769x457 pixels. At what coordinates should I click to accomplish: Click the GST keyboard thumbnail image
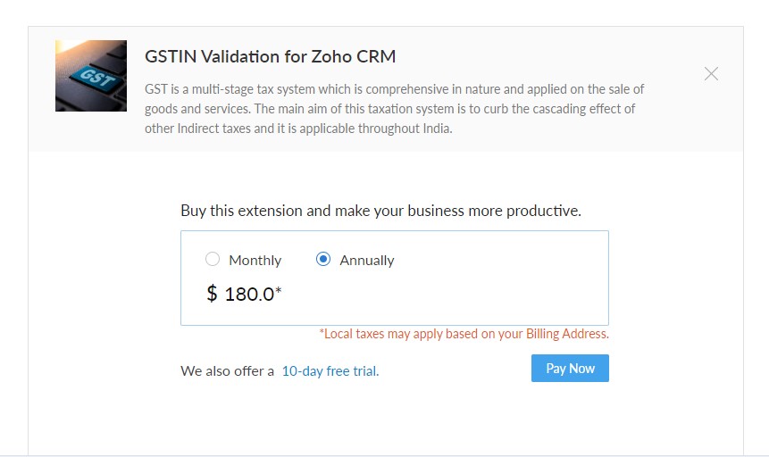point(91,76)
